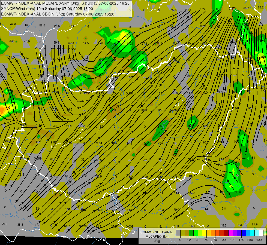The height and width of the screenshot is (245, 267).
Task: Select the magenta swatch in the legend
Action: tap(230, 233)
